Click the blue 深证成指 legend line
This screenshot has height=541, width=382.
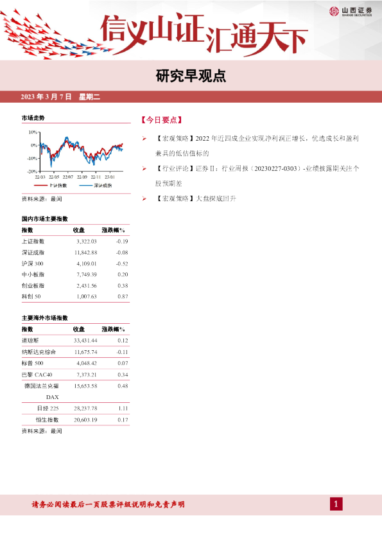pos(86,185)
